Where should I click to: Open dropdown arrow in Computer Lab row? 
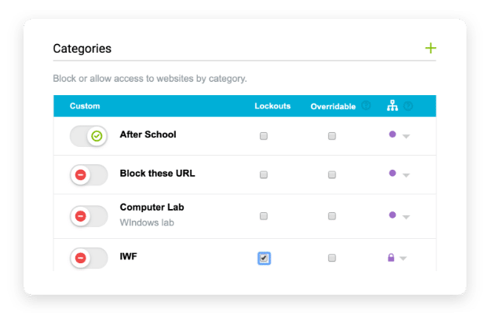tap(406, 217)
